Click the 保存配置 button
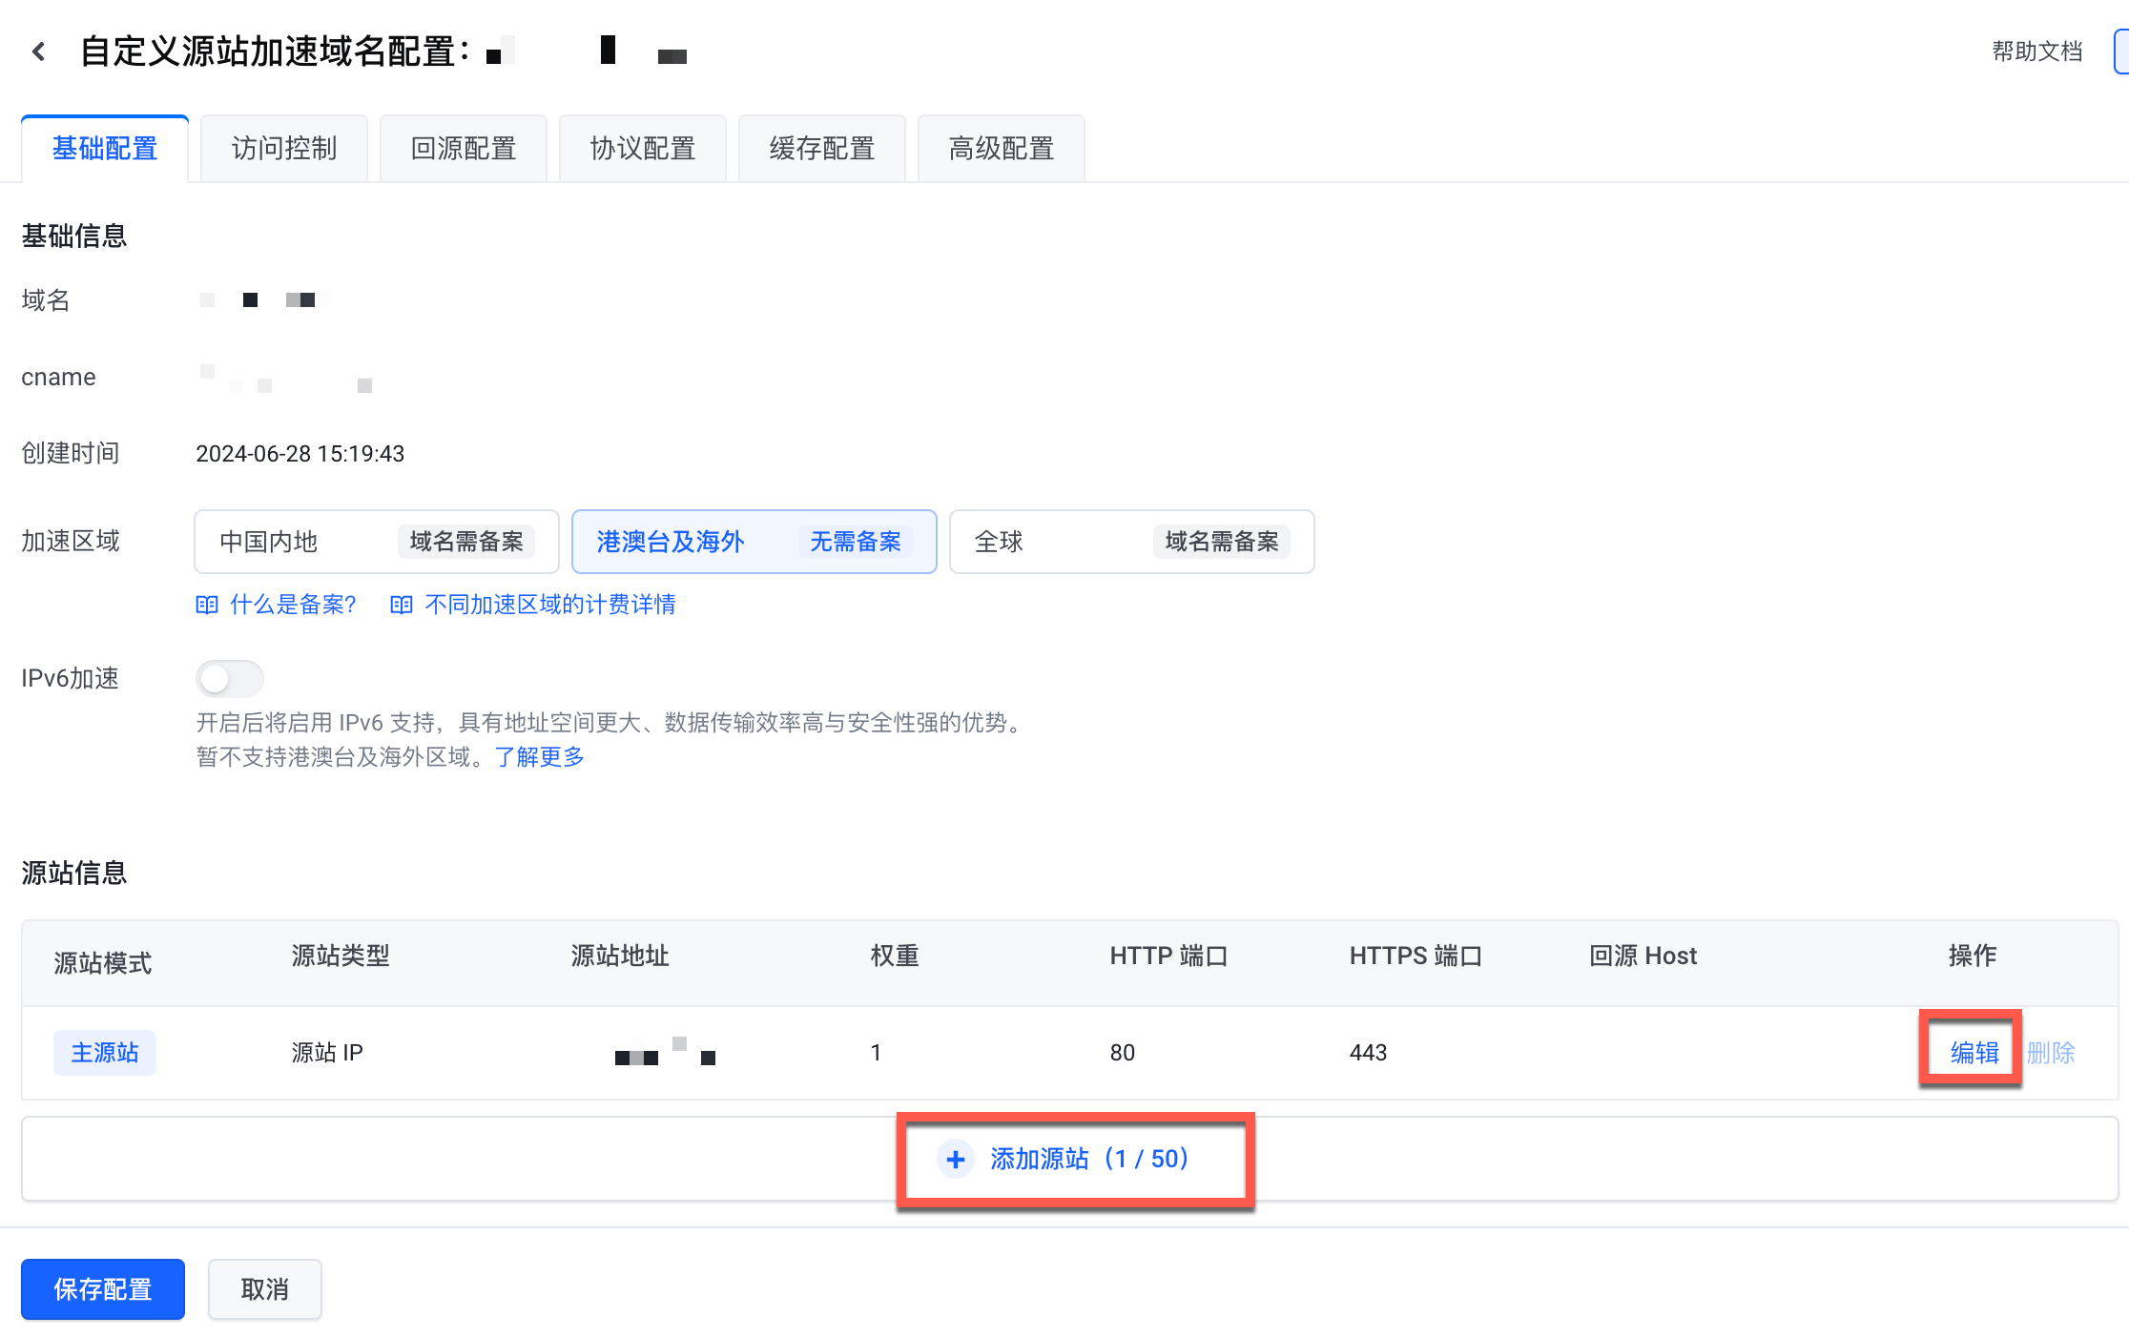This screenshot has width=2129, height=1337. click(x=103, y=1289)
